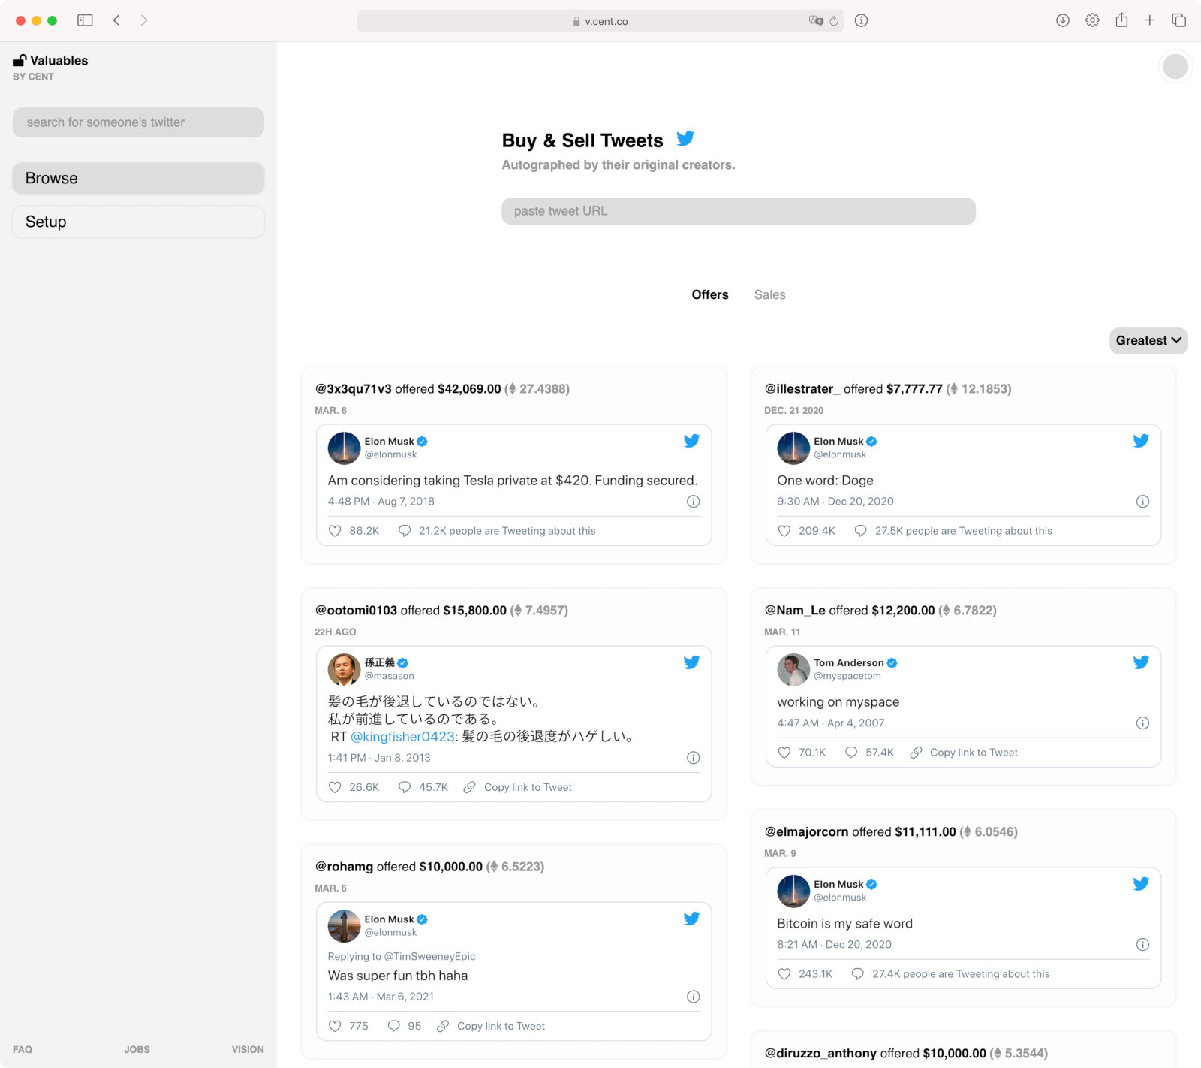Click Twitter bird on working on myspace tweet
This screenshot has width=1201, height=1068.
[1141, 662]
